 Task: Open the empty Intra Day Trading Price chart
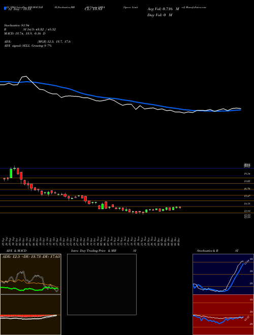click(x=102, y=284)
